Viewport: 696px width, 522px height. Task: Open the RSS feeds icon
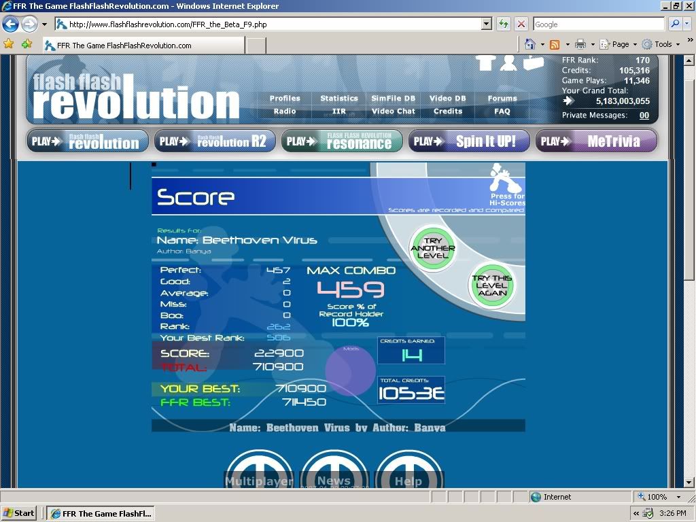(x=555, y=44)
